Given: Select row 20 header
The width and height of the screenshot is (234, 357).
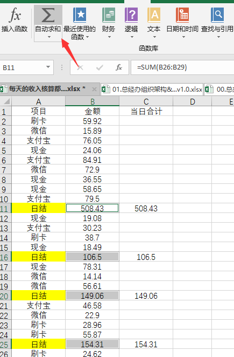Looking at the screenshot, I should [5, 296].
